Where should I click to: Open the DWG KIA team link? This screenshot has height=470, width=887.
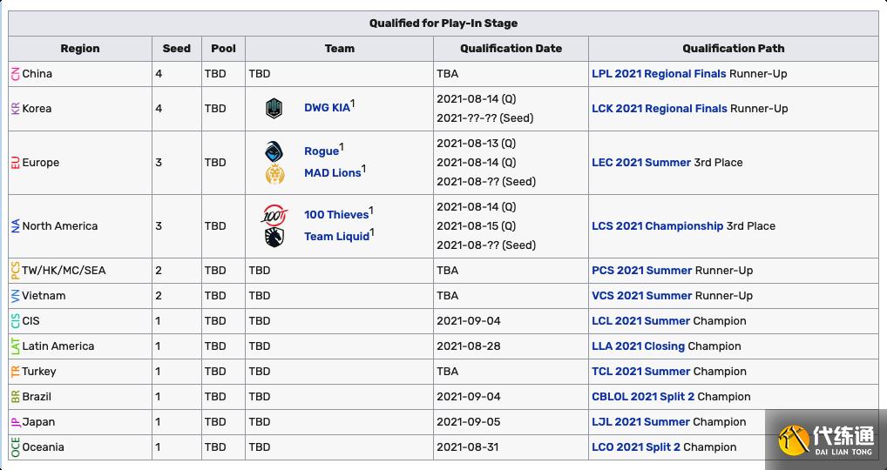327,109
